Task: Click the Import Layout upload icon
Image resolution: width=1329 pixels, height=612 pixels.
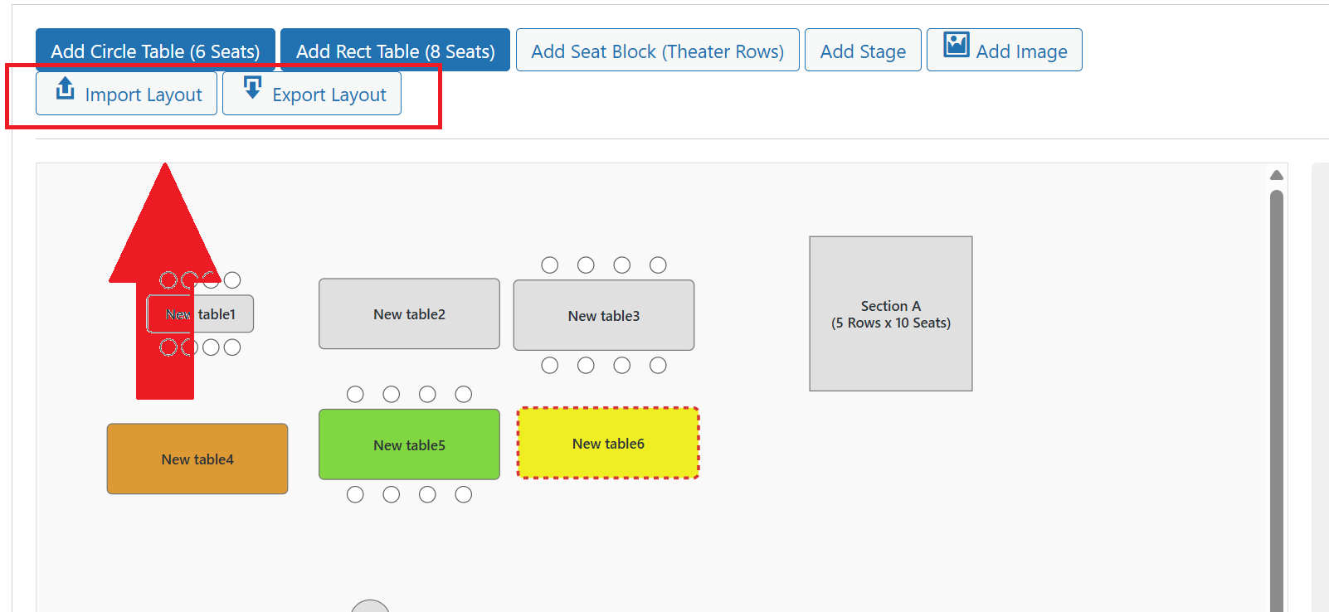Action: pos(66,90)
